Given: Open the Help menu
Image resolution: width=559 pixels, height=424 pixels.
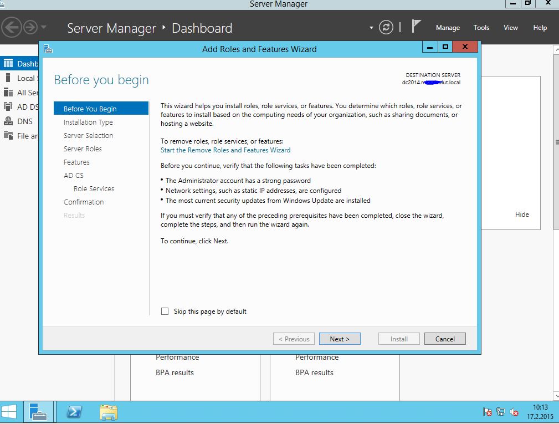Looking at the screenshot, I should click(x=540, y=28).
